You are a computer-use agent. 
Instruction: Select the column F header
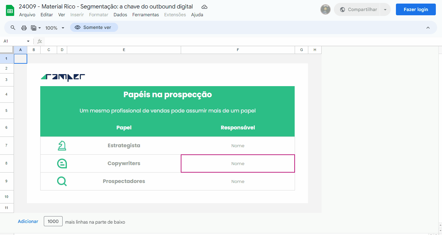tap(238, 50)
